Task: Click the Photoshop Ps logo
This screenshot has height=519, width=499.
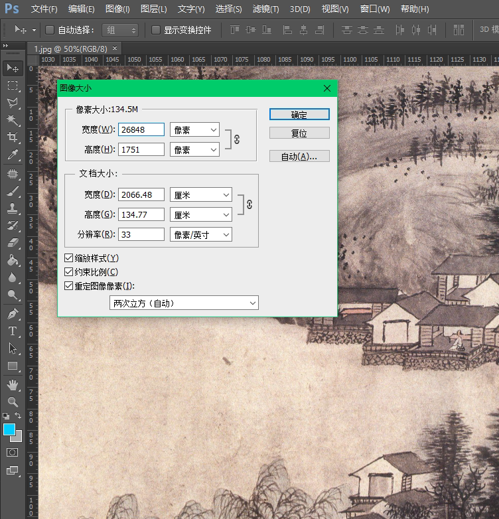Action: [x=12, y=8]
